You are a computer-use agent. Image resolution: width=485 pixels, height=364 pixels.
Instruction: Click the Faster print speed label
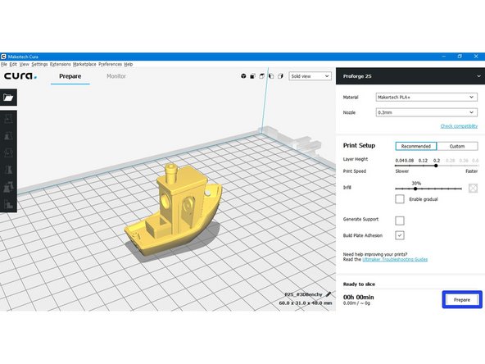point(471,171)
